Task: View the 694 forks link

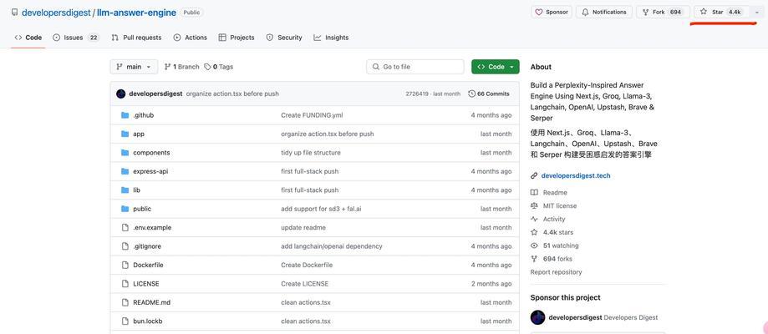Action: [x=557, y=259]
